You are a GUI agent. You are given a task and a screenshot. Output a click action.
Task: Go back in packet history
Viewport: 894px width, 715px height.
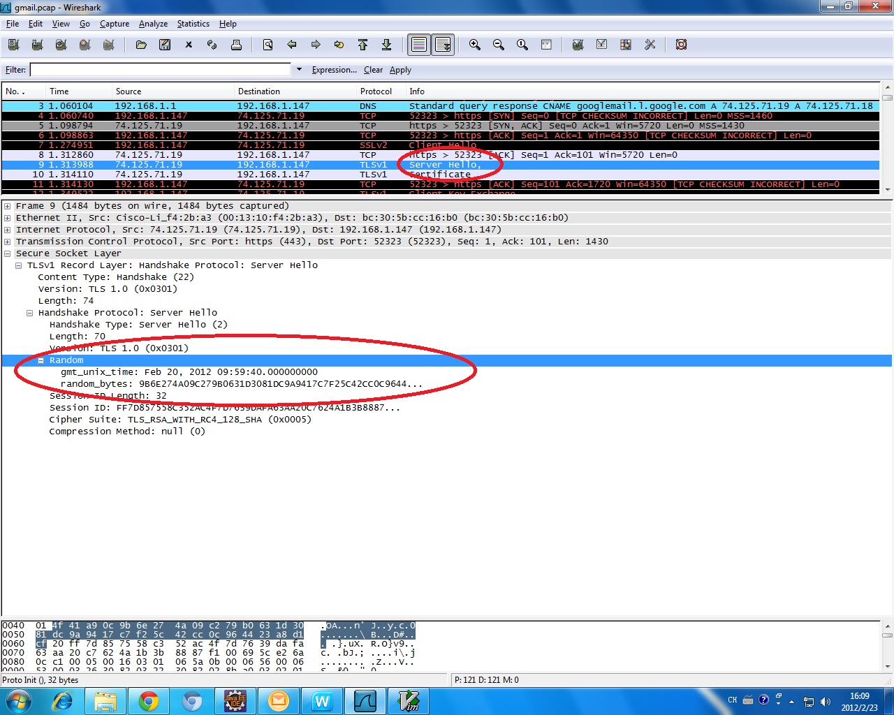[292, 45]
